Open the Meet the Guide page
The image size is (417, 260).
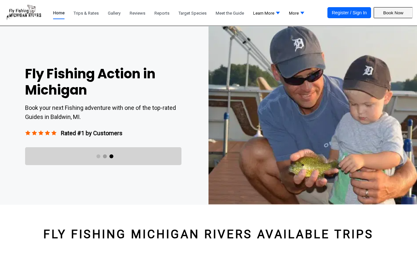coord(230,13)
